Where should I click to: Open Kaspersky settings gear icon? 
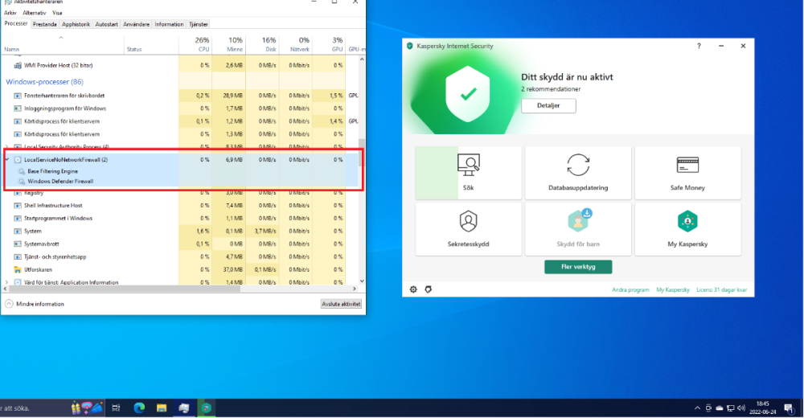point(413,289)
